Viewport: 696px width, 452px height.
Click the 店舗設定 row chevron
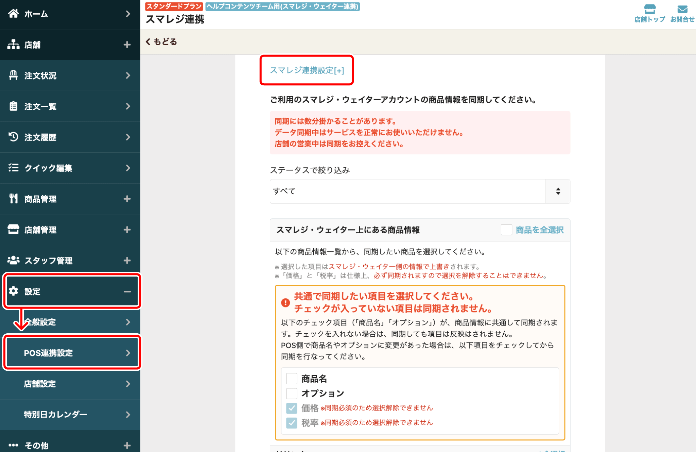pyautogui.click(x=128, y=384)
